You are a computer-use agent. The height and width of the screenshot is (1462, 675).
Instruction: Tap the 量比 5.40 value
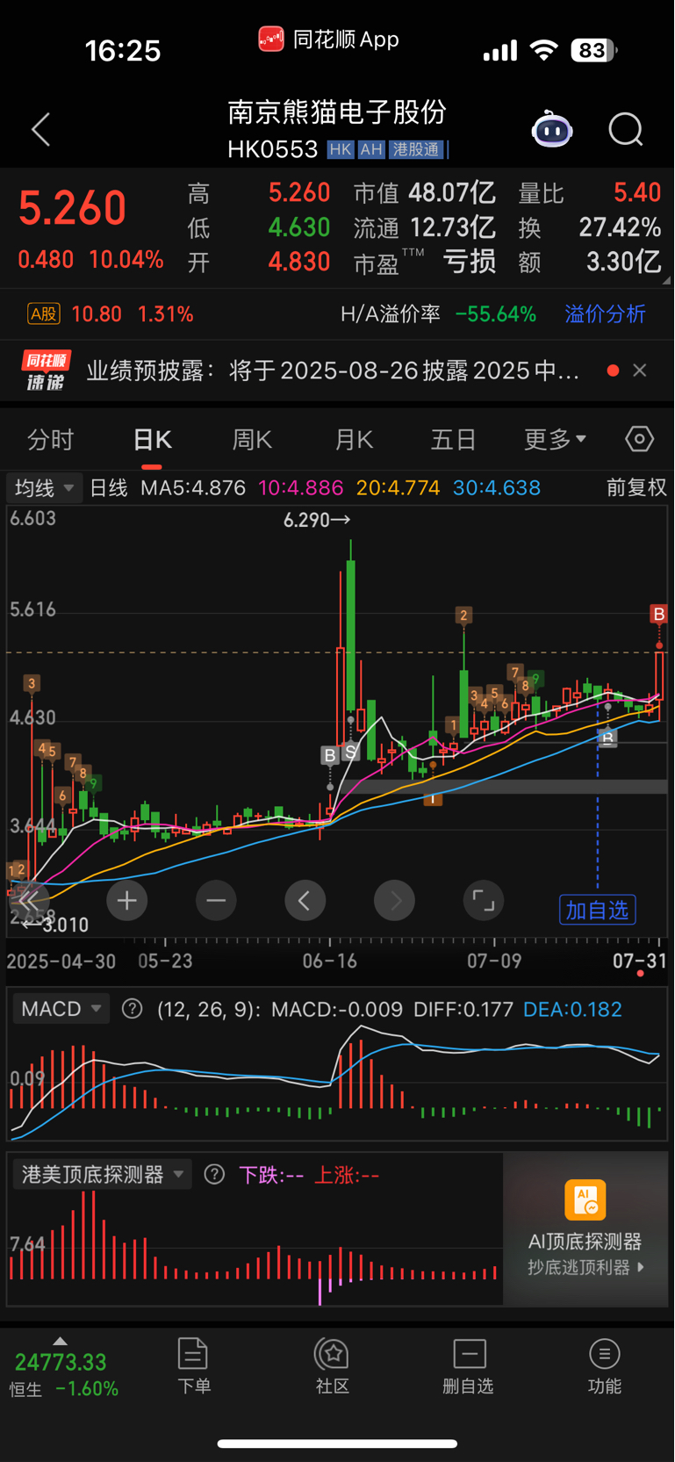point(590,192)
